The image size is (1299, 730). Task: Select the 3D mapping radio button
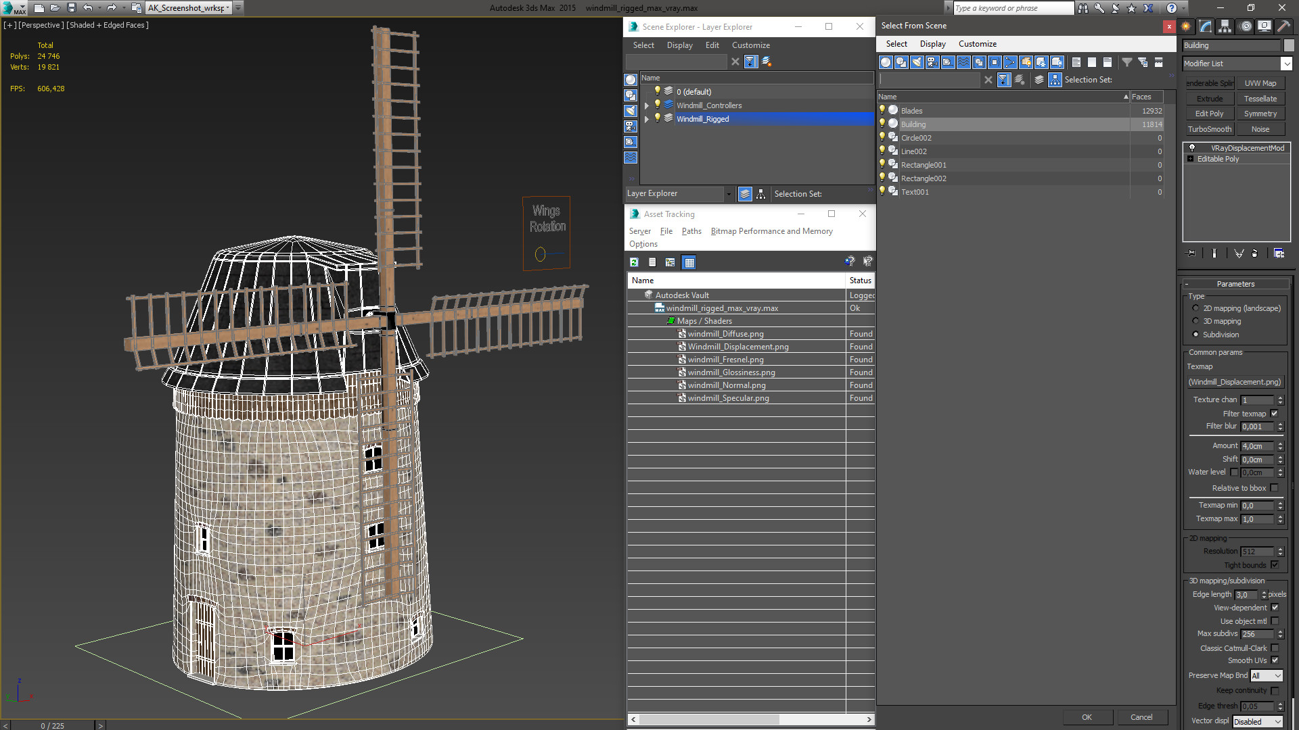(x=1195, y=321)
